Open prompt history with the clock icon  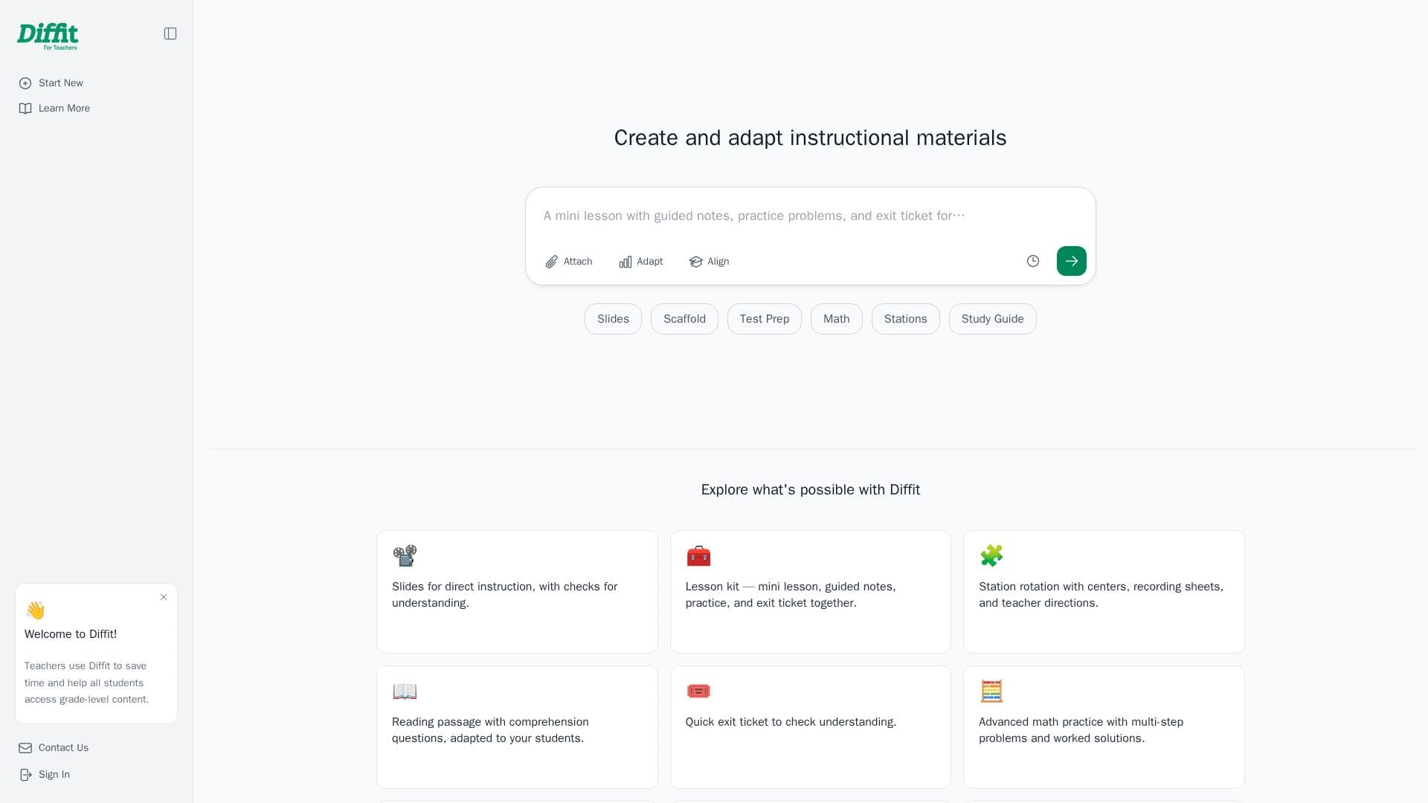(x=1033, y=261)
